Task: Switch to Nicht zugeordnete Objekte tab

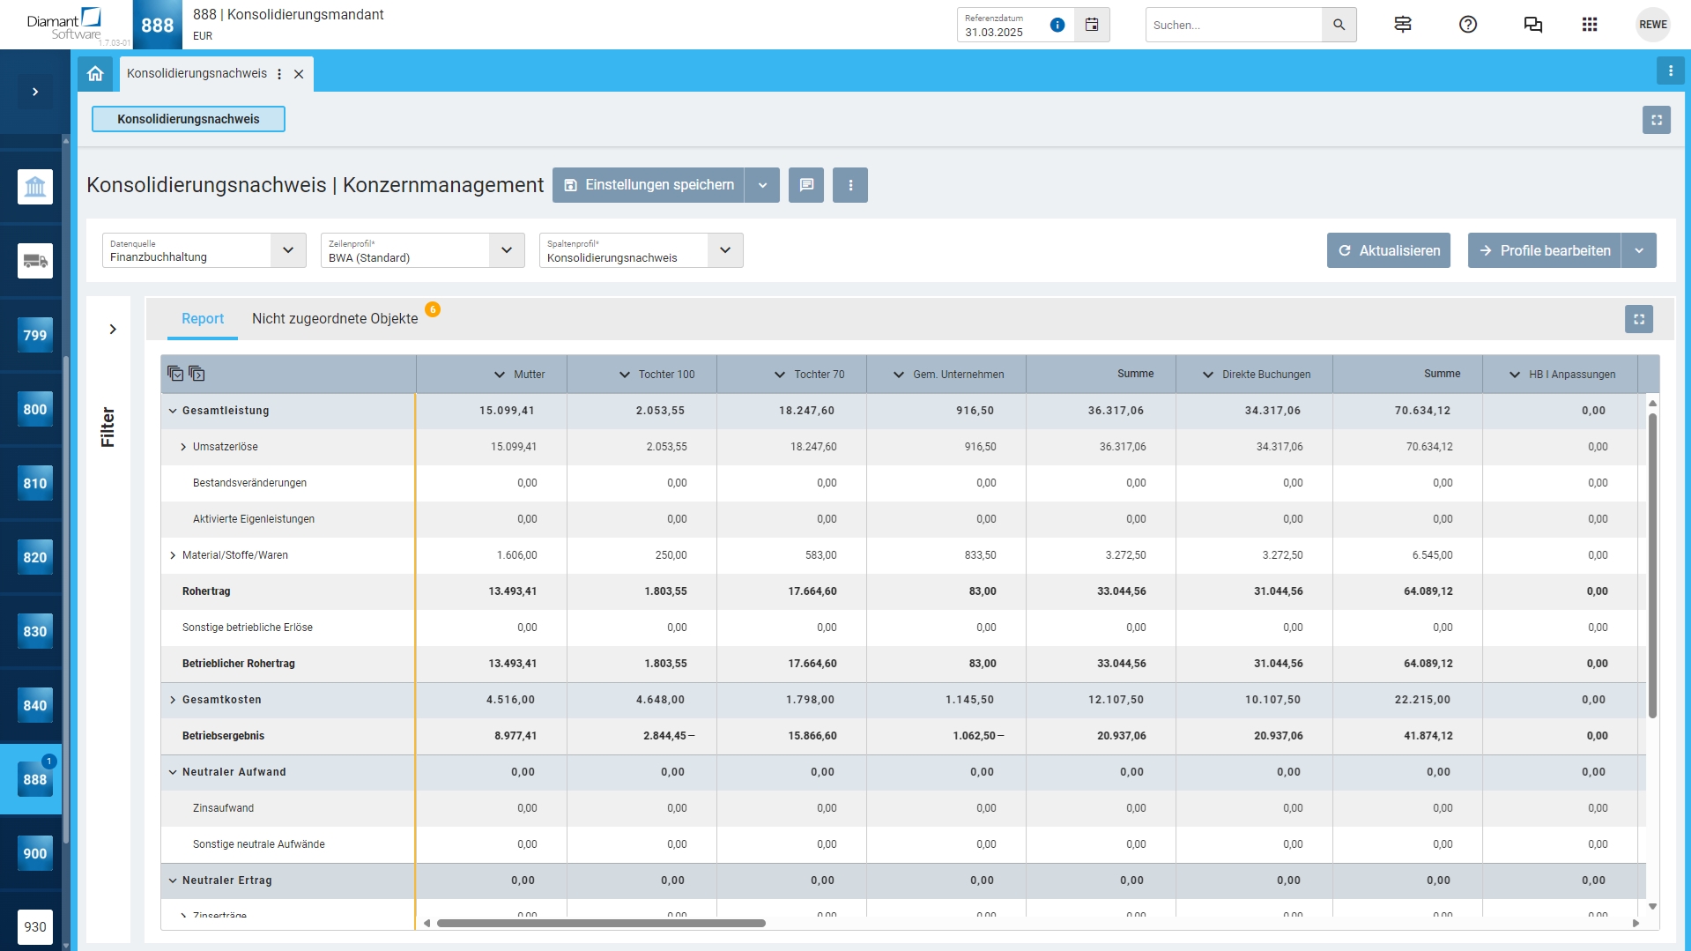Action: click(x=335, y=319)
